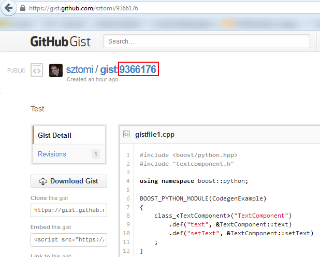Click the .def("text" code line
This screenshot has width=320, height=257.
[230, 224]
